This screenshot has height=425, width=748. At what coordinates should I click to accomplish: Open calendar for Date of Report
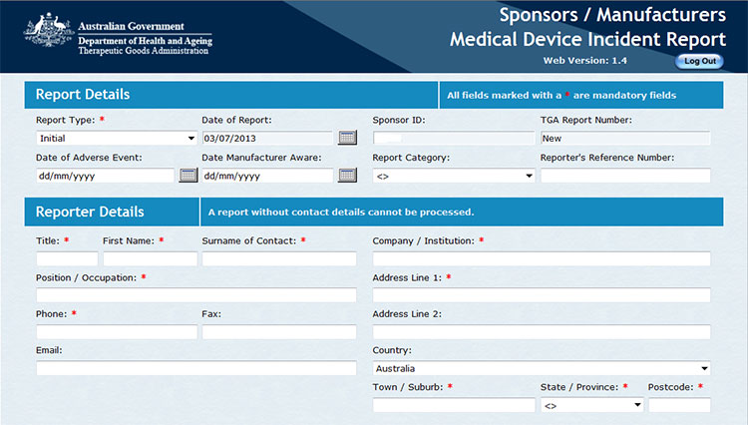point(347,138)
